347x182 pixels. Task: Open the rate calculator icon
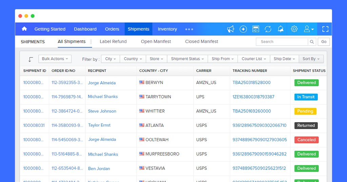(256, 29)
